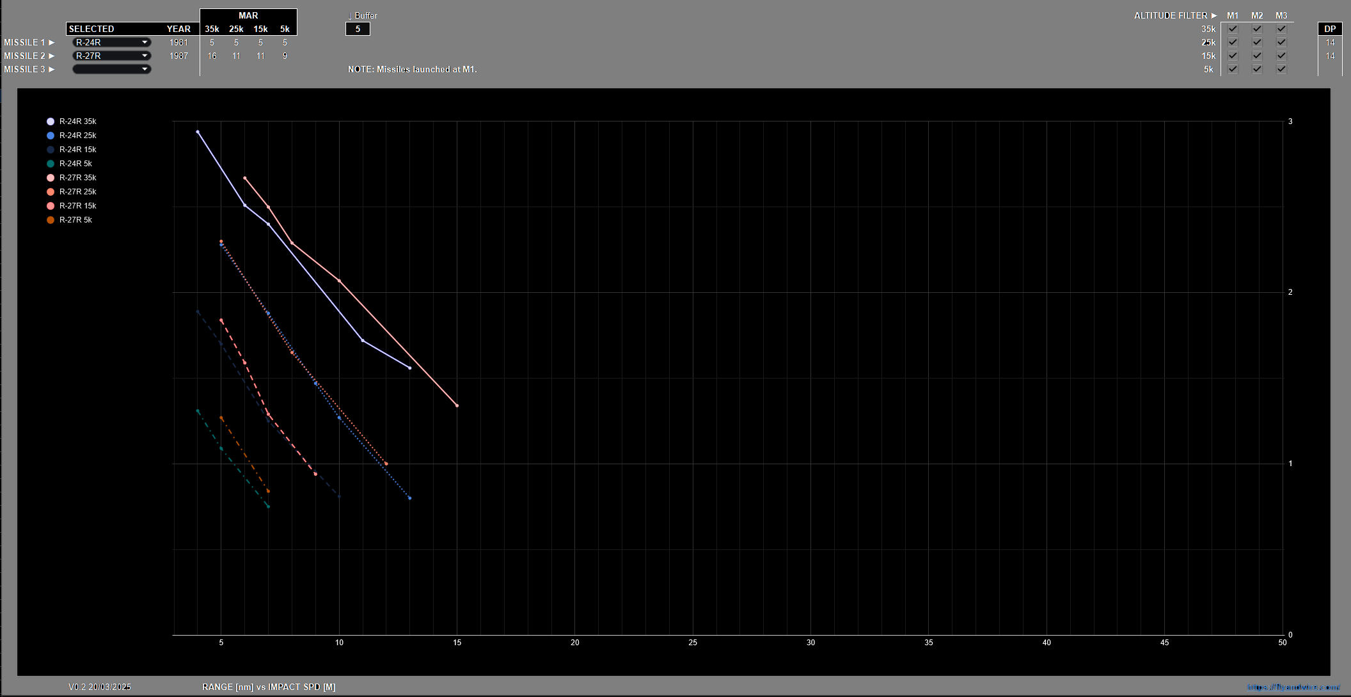Open the Missile 1 R-24R dropdown
Screen dimensions: 1351x697
pos(111,42)
